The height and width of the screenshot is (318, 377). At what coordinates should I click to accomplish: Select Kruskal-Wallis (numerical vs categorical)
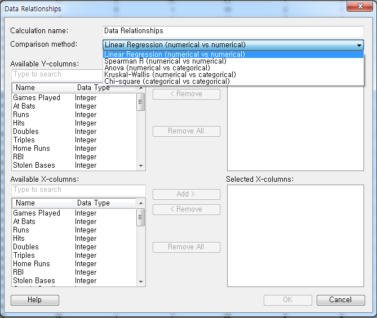point(233,75)
